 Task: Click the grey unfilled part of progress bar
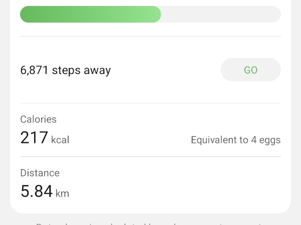(221, 14)
